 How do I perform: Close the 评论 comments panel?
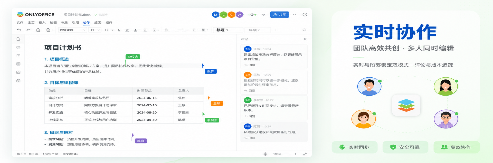pos(305,39)
